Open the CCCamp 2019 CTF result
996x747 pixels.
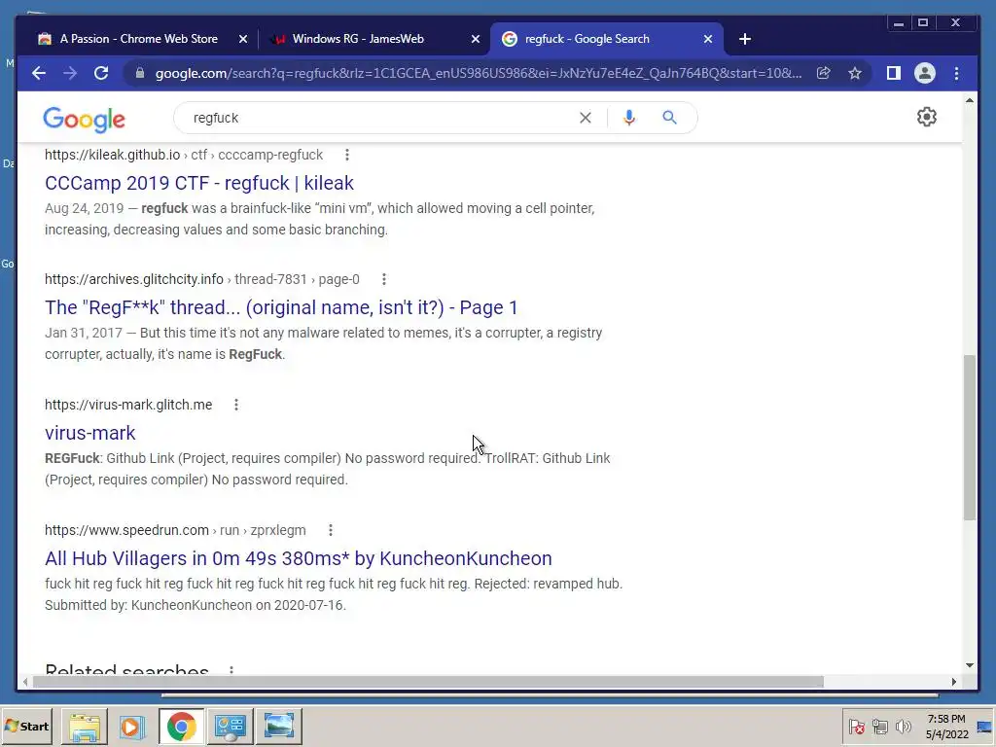tap(198, 183)
